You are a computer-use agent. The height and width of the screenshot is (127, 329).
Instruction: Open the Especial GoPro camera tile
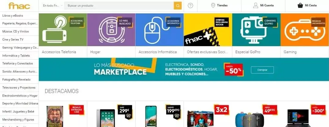256,30
